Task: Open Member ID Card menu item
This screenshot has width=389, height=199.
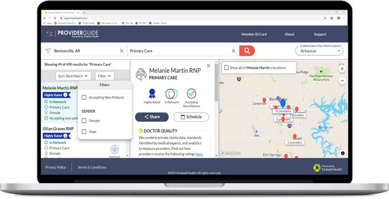Action: click(x=254, y=34)
